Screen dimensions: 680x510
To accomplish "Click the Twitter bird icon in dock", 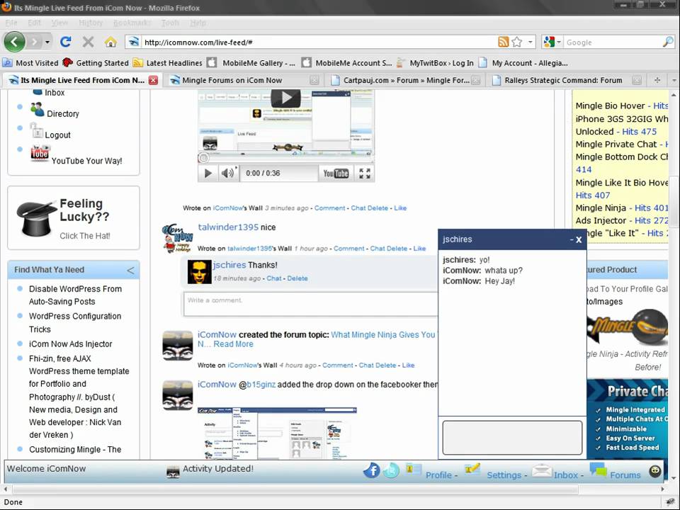I will (x=391, y=470).
